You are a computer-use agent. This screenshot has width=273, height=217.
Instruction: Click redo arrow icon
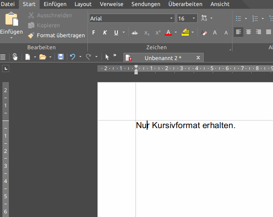pos(89,57)
